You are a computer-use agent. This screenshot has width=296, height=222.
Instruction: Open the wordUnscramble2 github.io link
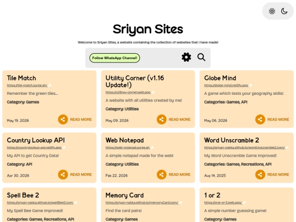point(246,147)
